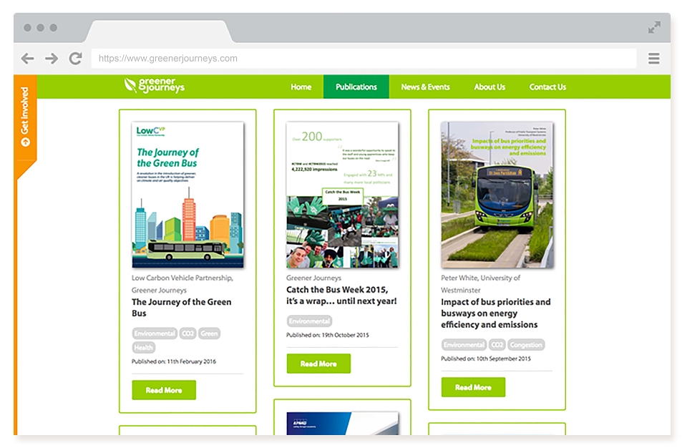The width and height of the screenshot is (687, 448).
Task: Filter by the Congestion tag
Action: pos(526,345)
